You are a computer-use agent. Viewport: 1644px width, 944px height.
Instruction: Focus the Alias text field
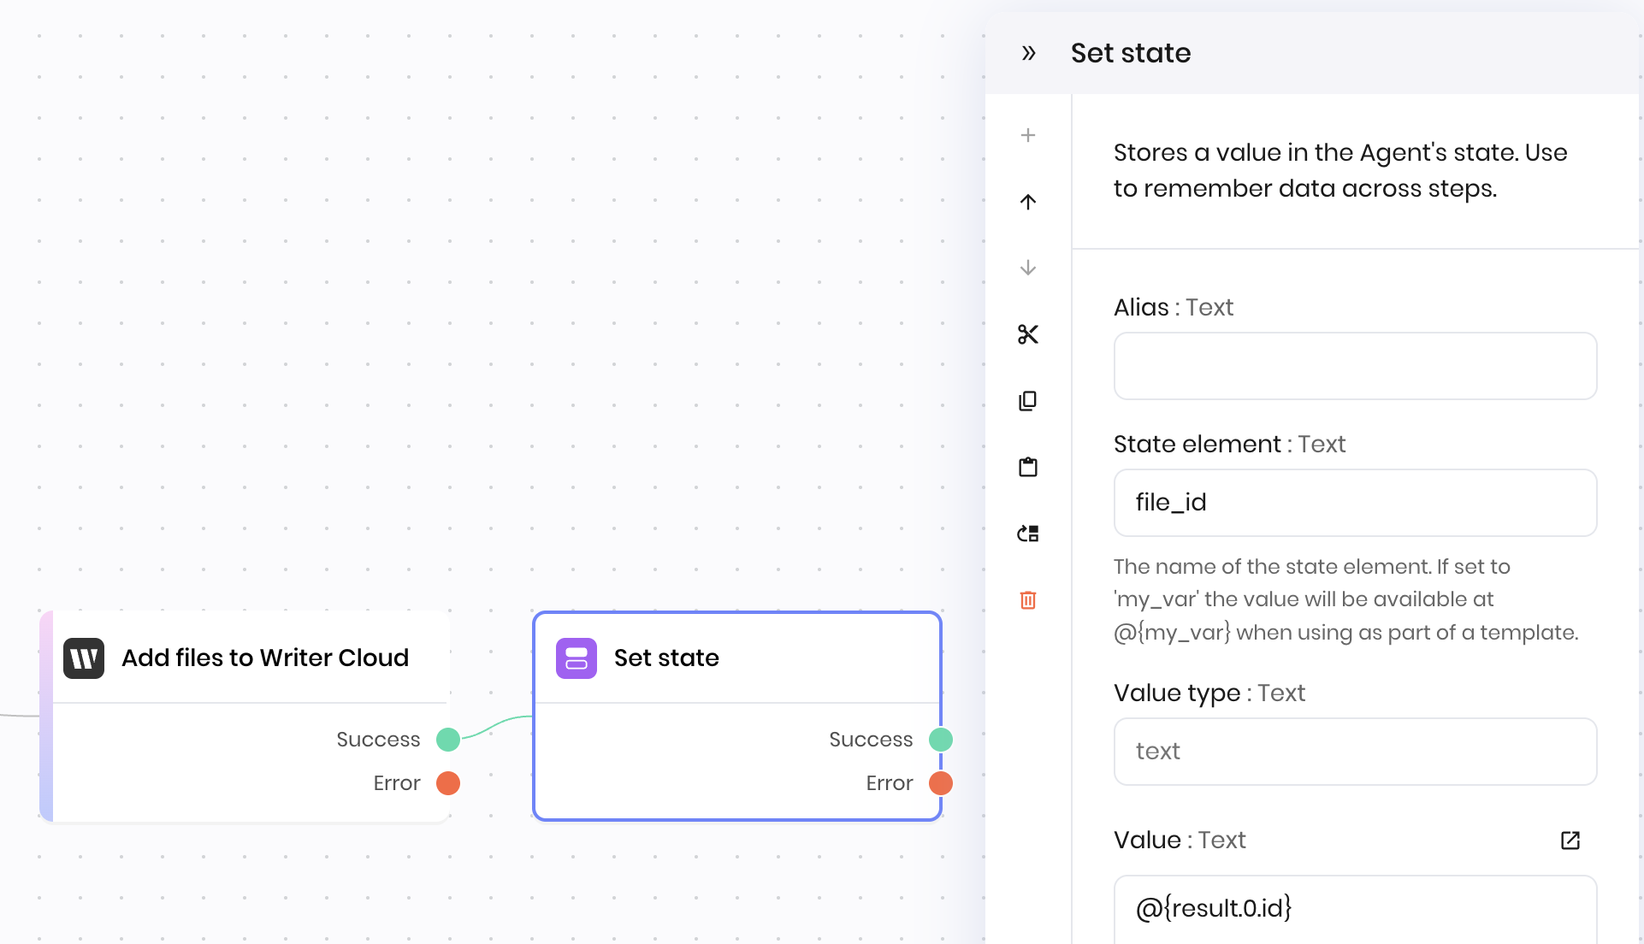(1355, 366)
